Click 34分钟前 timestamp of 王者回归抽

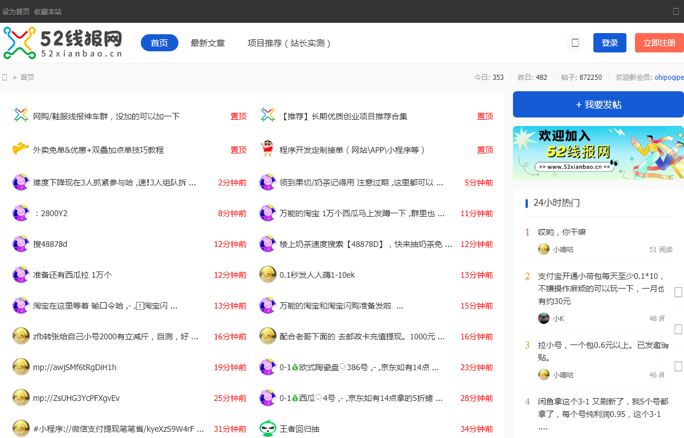tap(477, 429)
